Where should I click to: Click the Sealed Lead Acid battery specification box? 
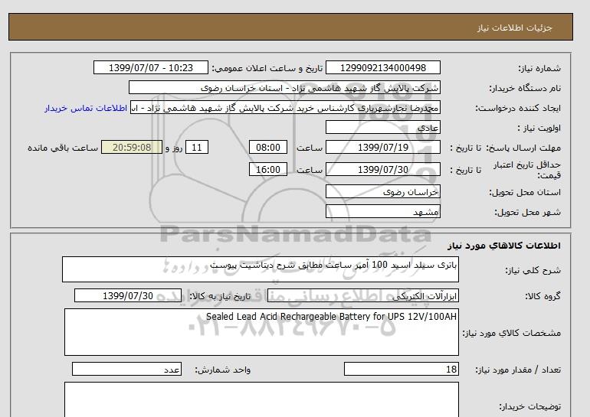point(260,332)
